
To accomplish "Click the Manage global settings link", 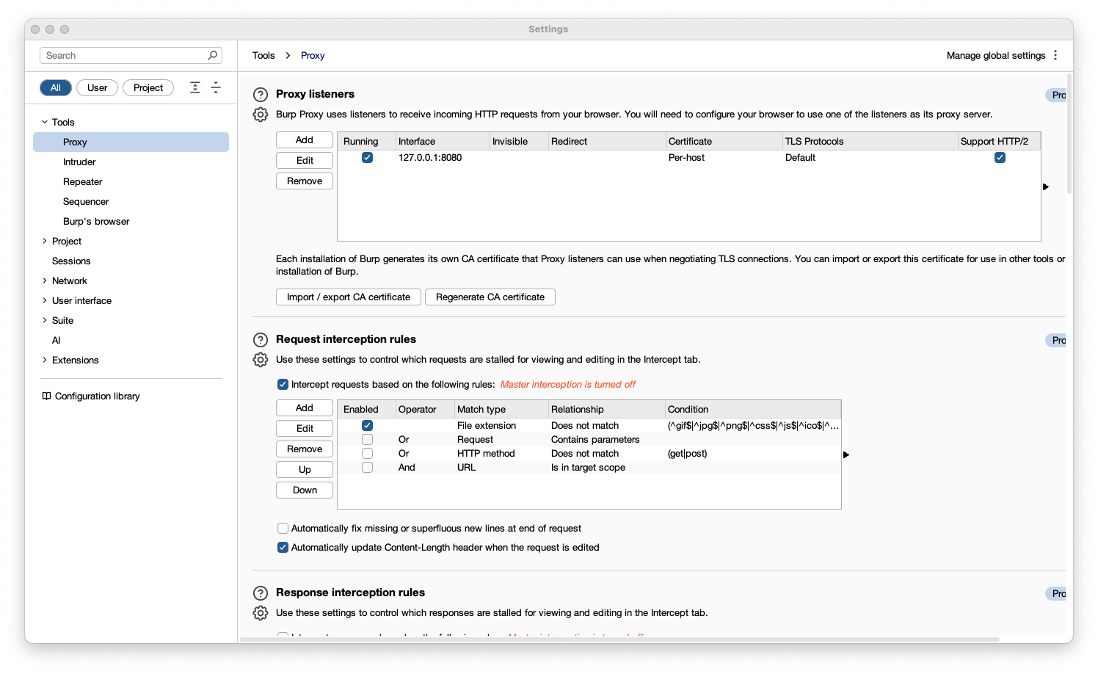I will pos(996,55).
